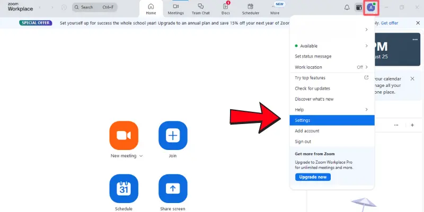Expand the New meeting dropdown chevron
The height and width of the screenshot is (212, 424).
pos(141,156)
